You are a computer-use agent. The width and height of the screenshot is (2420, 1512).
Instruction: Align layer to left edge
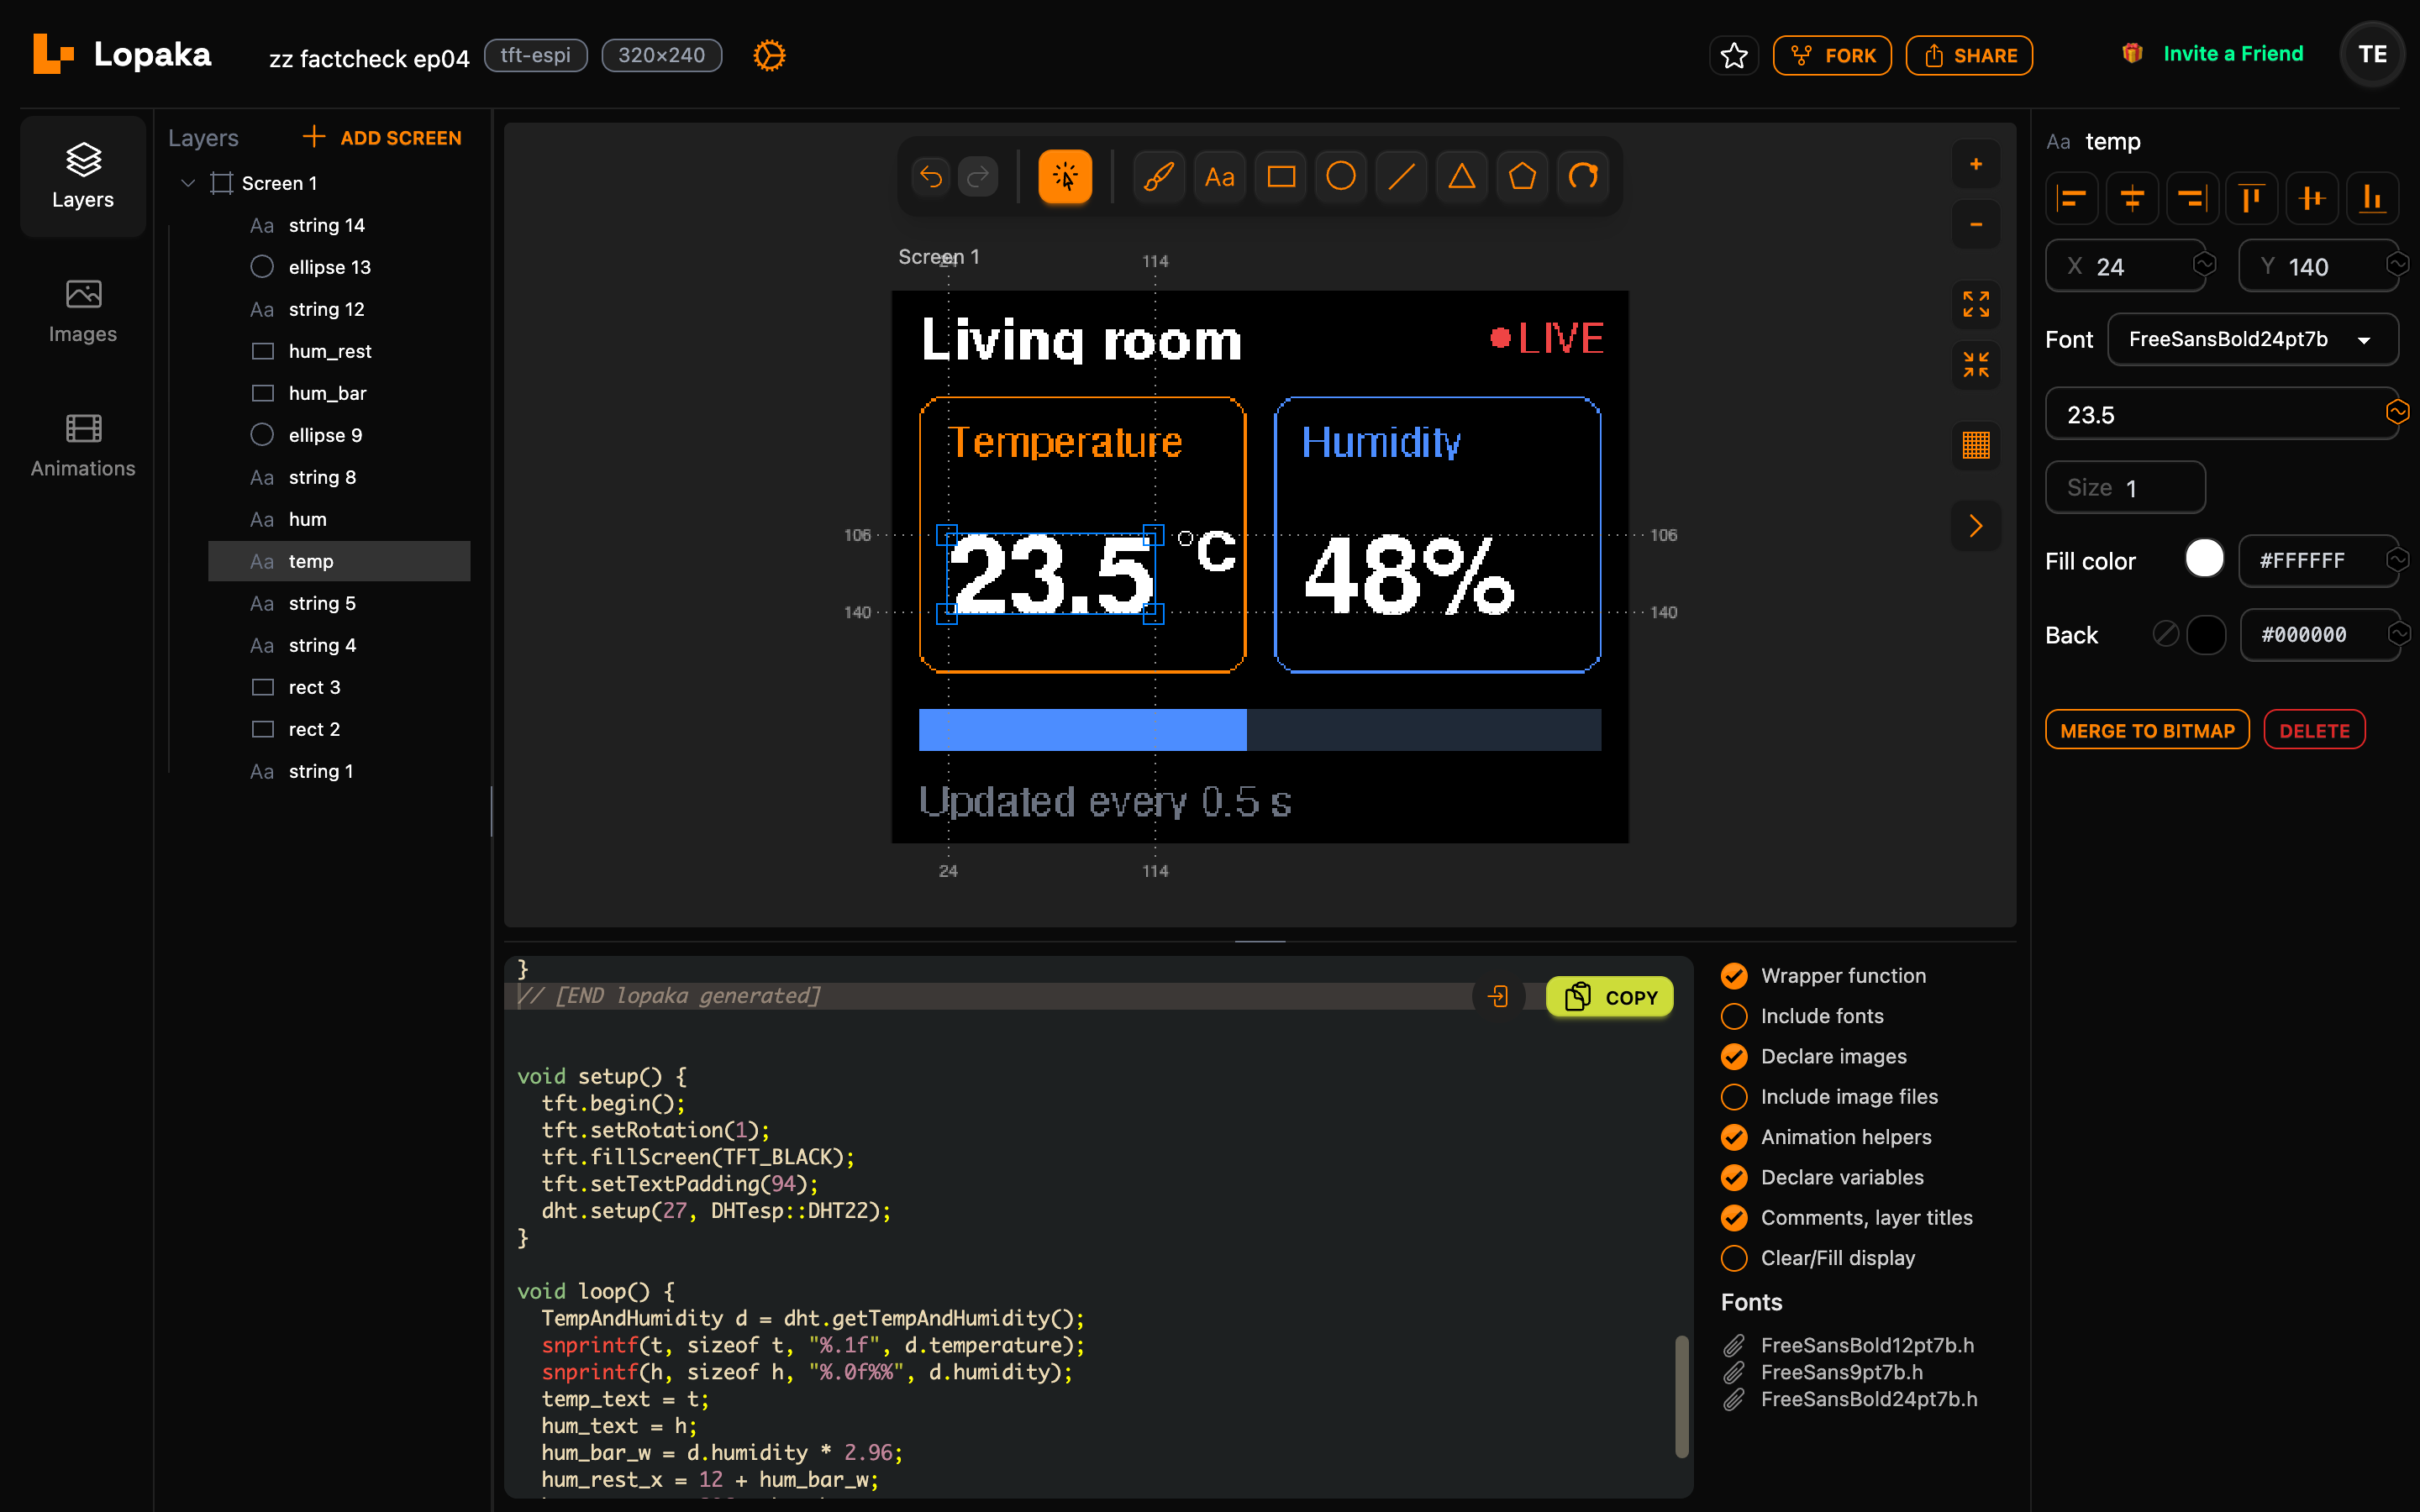(2072, 198)
